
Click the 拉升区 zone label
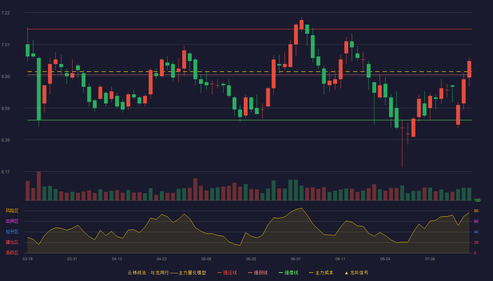point(12,232)
